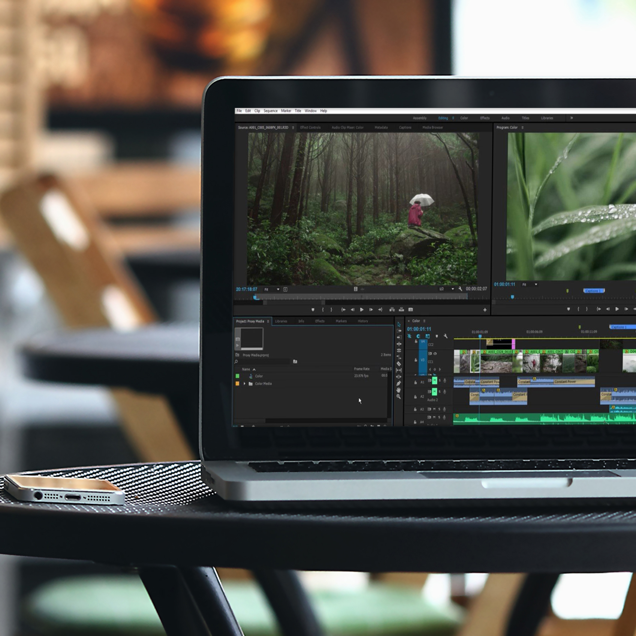Select the Zoom tool magnifier
The width and height of the screenshot is (636, 636).
(399, 397)
